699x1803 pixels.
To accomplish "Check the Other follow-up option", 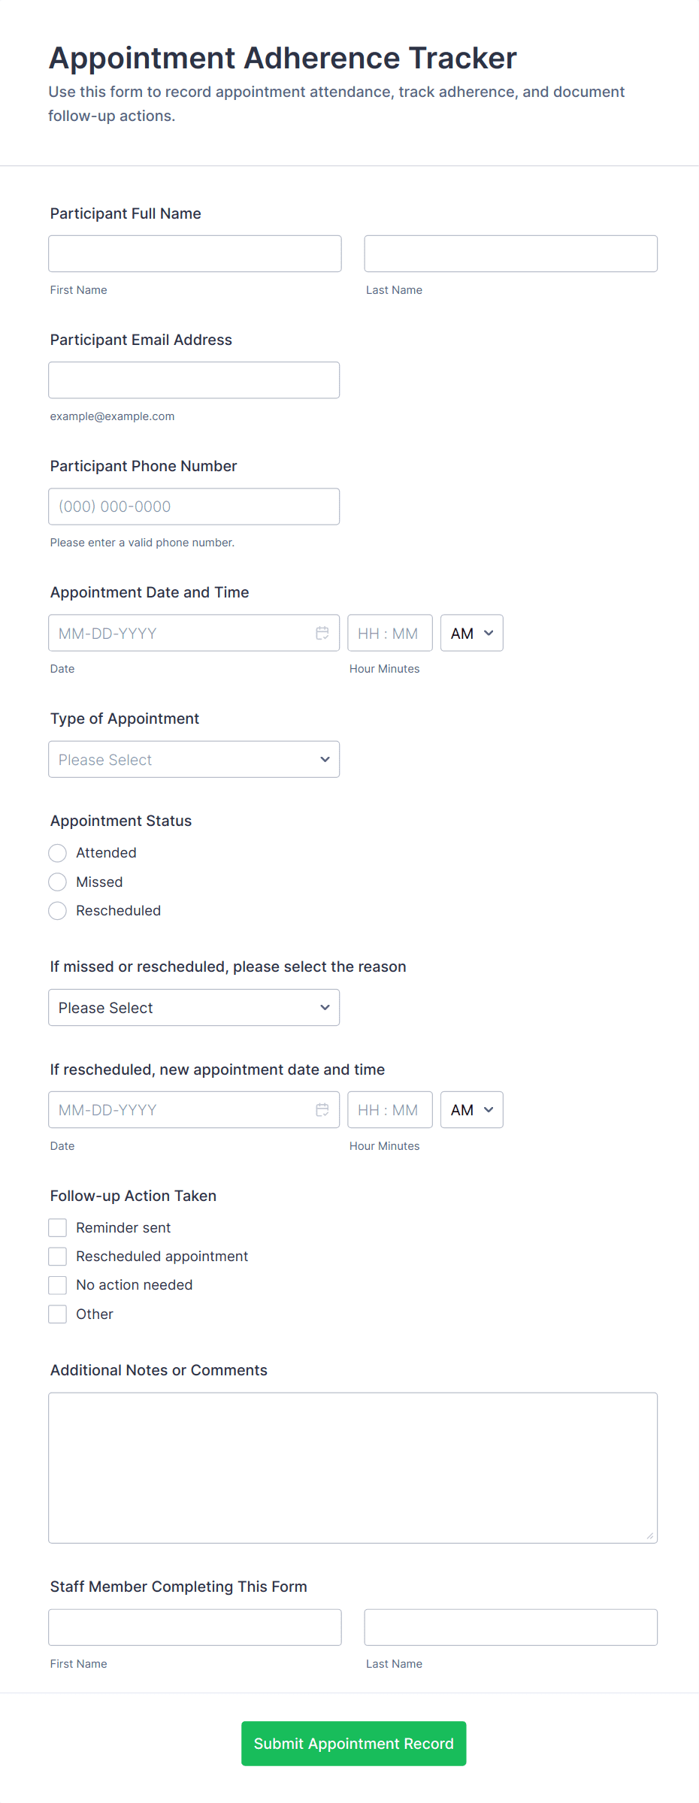I will (58, 1314).
